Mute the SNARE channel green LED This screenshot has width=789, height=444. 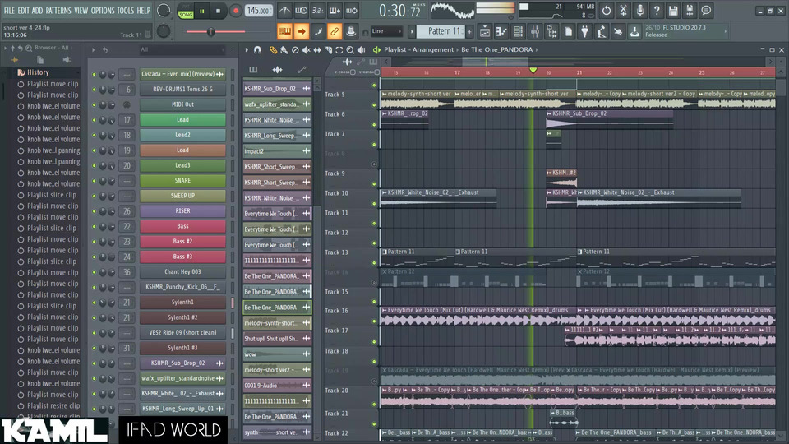(x=94, y=181)
